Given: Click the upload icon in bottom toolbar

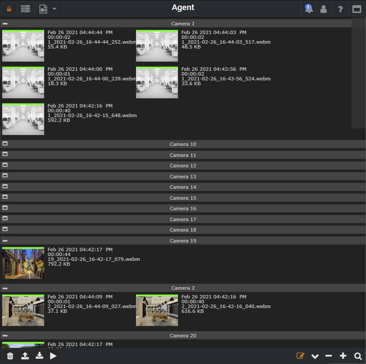Looking at the screenshot, I should 25,356.
